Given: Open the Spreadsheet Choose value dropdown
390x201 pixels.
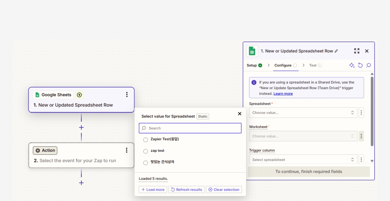Looking at the screenshot, I should click(303, 113).
